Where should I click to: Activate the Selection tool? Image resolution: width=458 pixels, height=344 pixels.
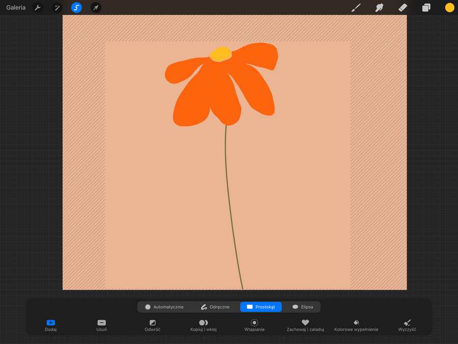(76, 7)
